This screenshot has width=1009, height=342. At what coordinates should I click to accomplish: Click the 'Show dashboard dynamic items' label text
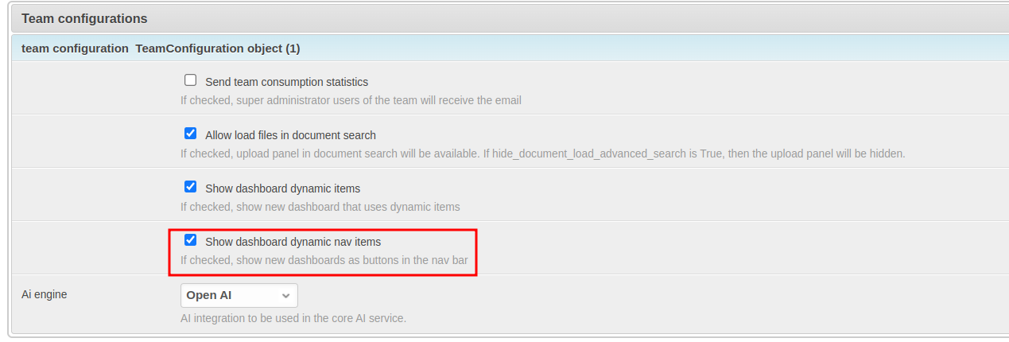point(282,188)
